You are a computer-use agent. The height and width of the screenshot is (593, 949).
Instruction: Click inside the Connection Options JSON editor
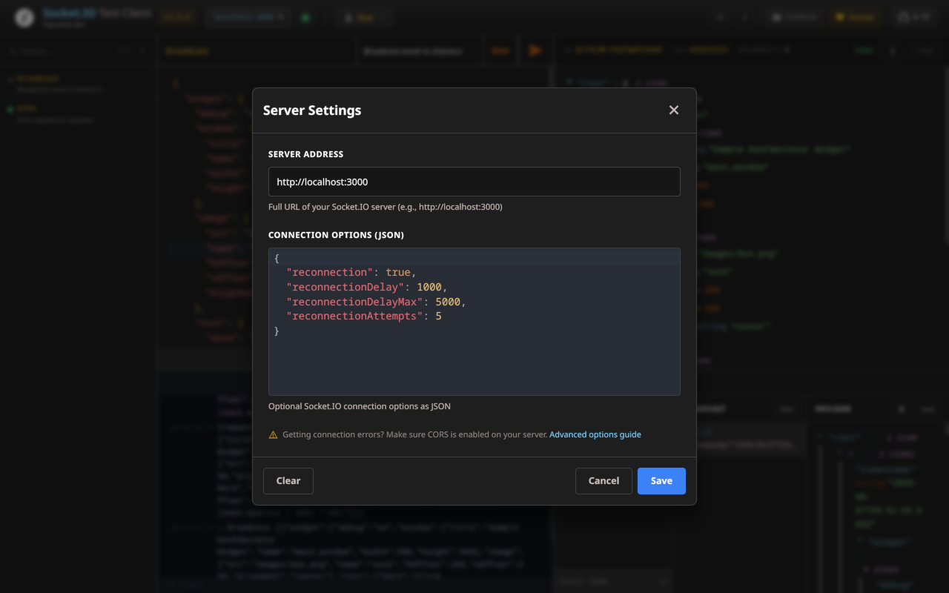click(x=474, y=322)
